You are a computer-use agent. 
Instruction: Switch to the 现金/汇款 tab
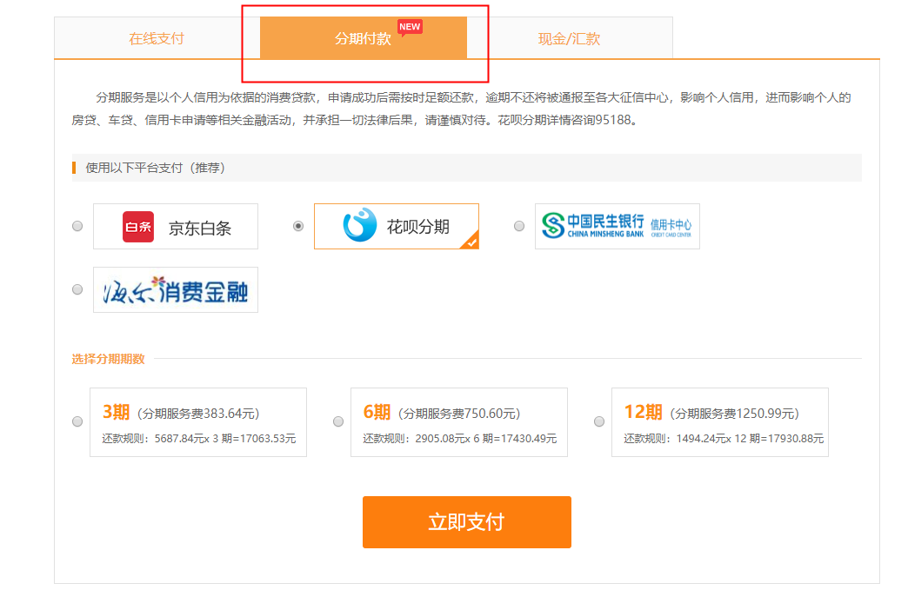click(570, 38)
